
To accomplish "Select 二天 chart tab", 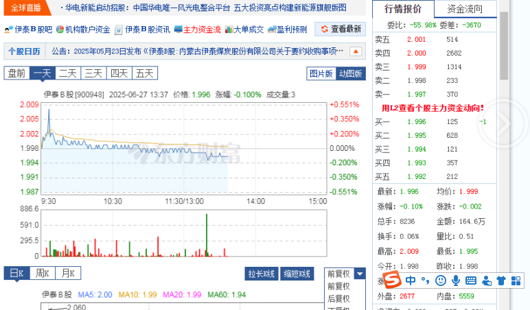I will coord(68,73).
